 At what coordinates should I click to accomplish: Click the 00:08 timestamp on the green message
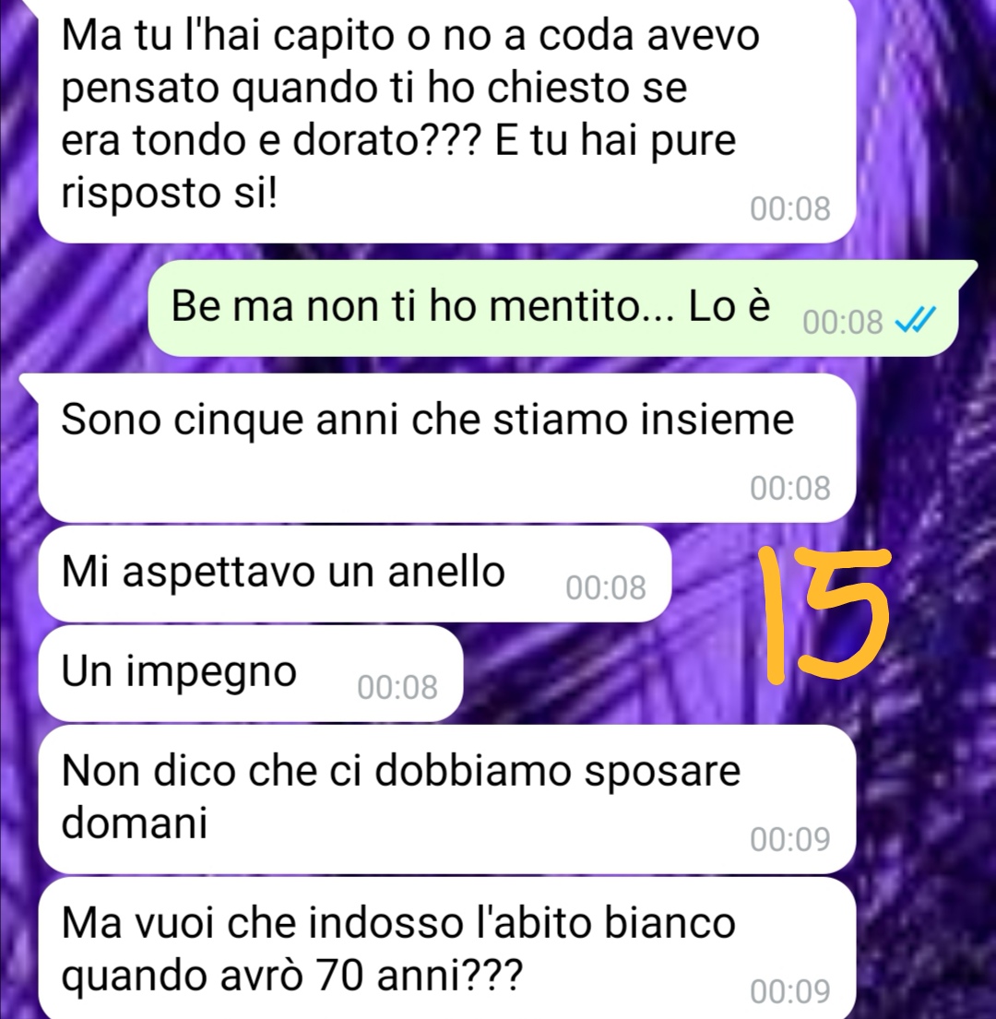(843, 323)
